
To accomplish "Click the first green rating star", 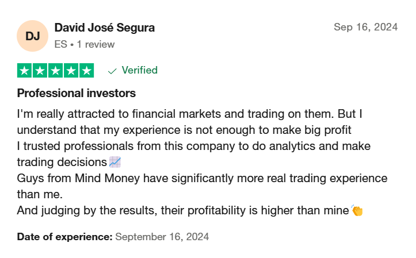I will (24, 71).
